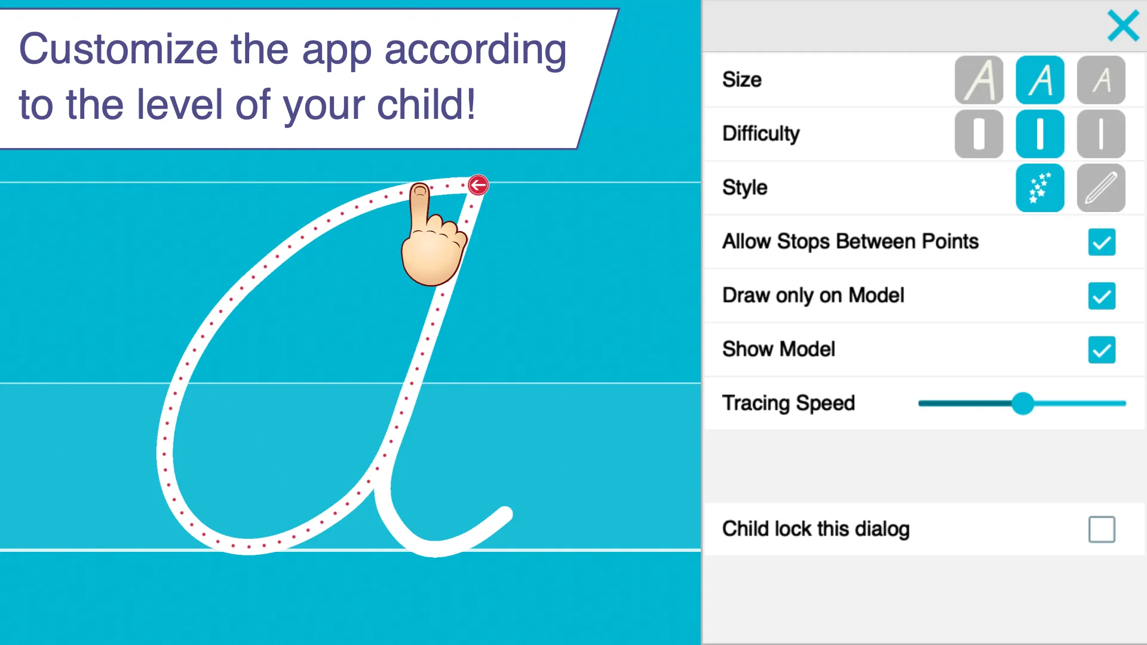
Task: Select the high difficulty level
Action: pos(1100,134)
